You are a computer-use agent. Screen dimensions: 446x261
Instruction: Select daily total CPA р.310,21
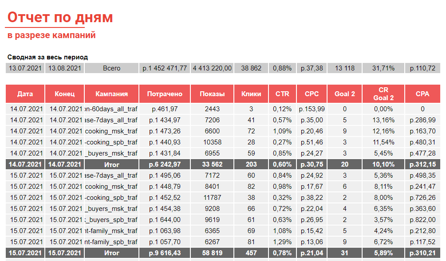pos(422,253)
